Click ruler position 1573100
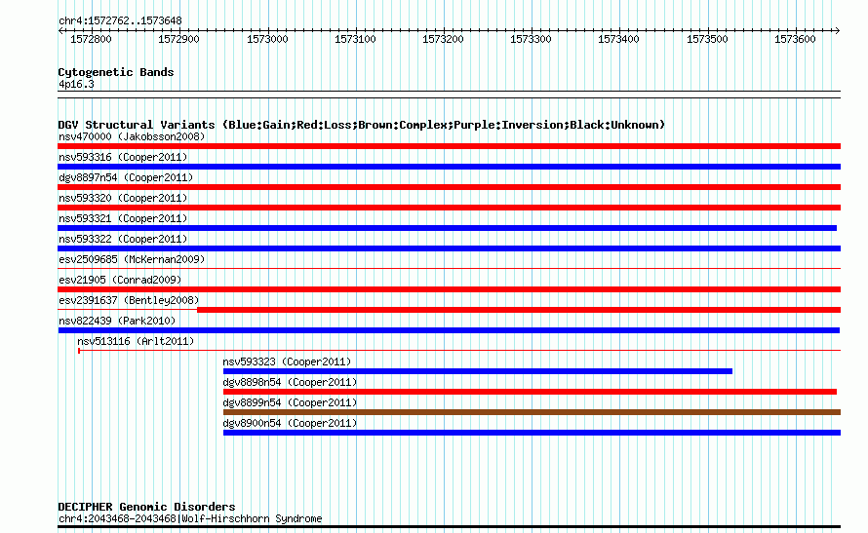The width and height of the screenshot is (868, 533). coord(355,39)
